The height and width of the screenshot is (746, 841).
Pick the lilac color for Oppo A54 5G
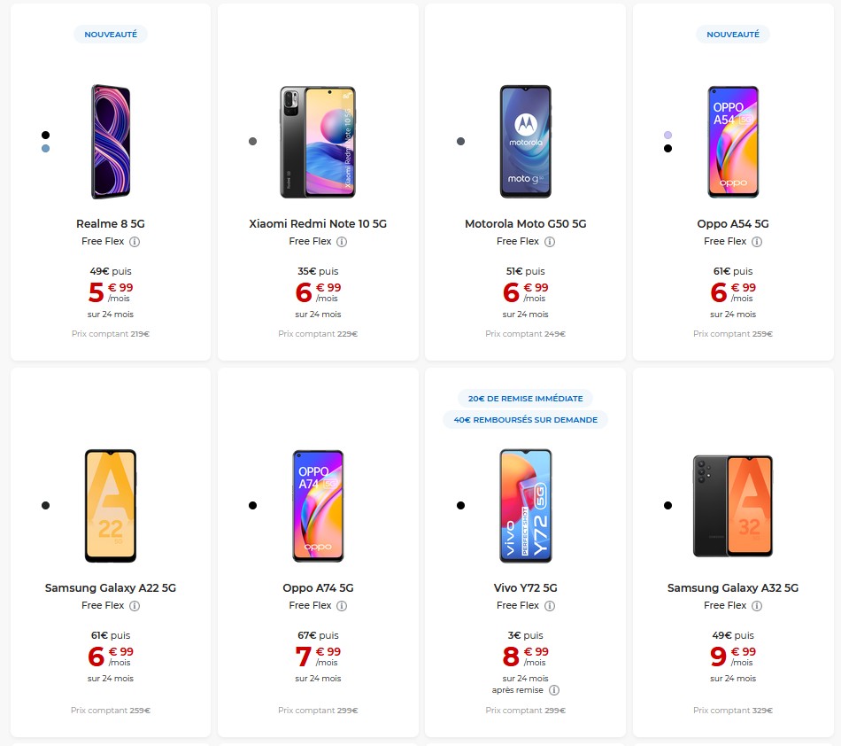tap(667, 135)
